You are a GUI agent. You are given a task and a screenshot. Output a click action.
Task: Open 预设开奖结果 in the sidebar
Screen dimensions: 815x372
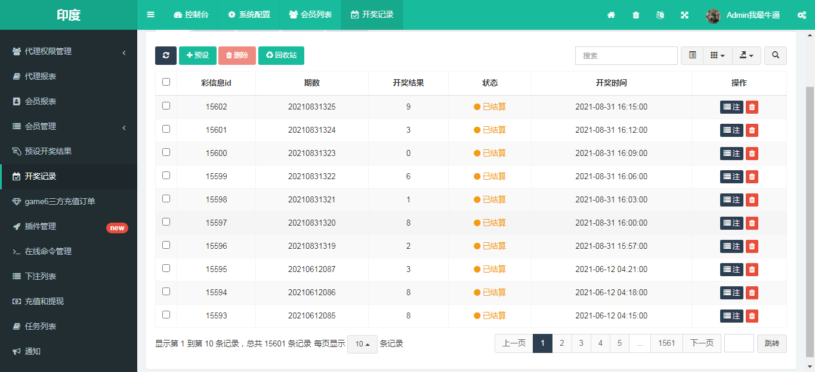48,151
